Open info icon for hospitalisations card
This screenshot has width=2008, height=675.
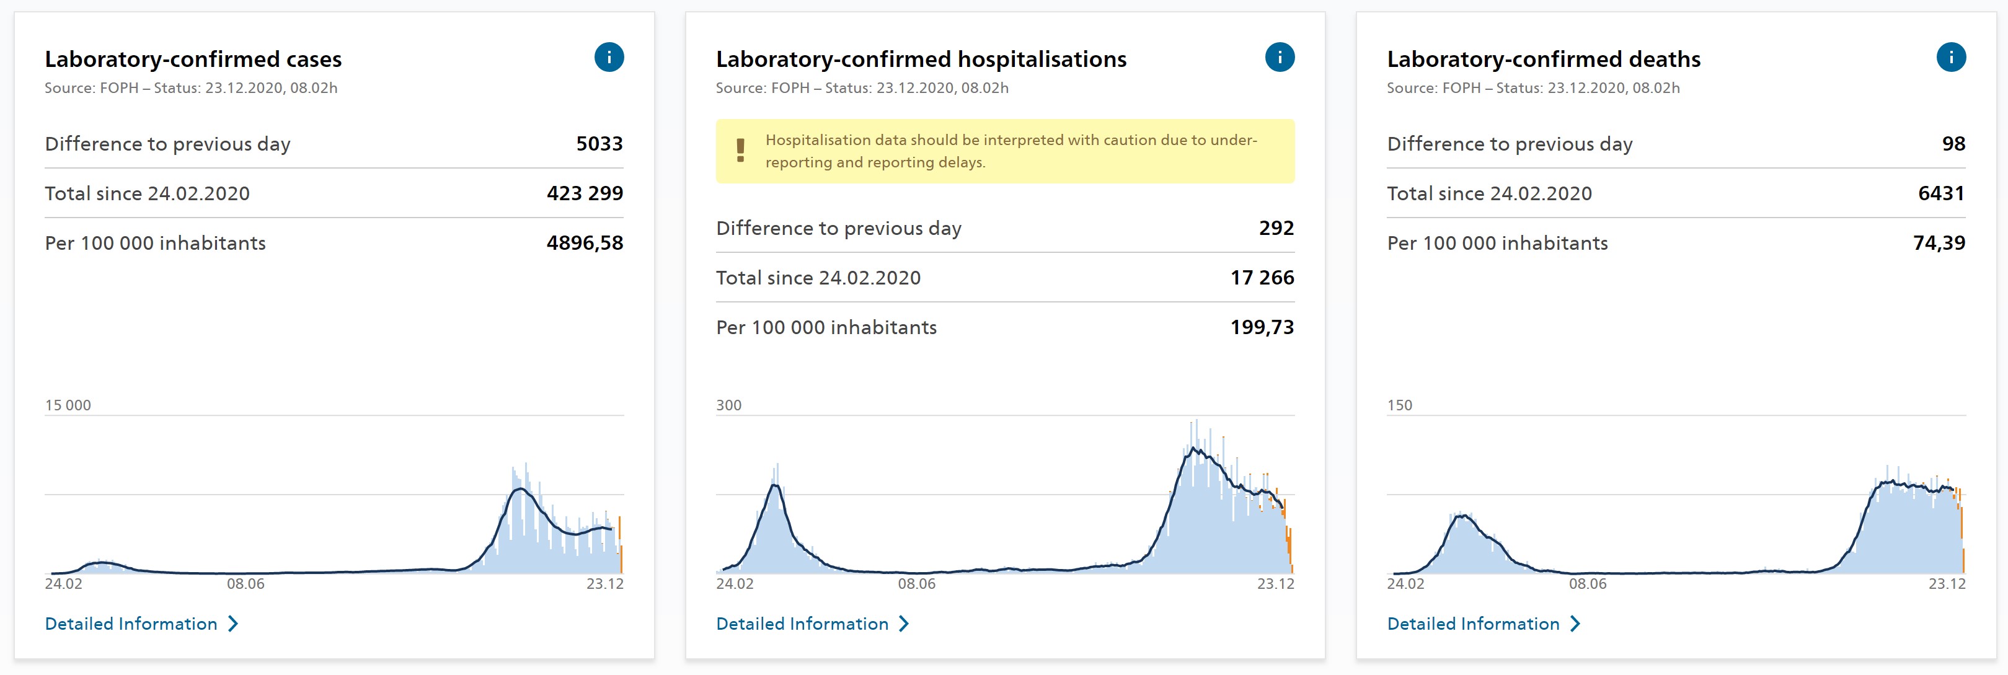click(x=1279, y=57)
